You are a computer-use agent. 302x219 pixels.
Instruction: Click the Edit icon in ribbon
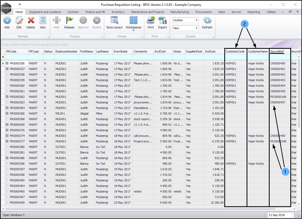click(19, 21)
